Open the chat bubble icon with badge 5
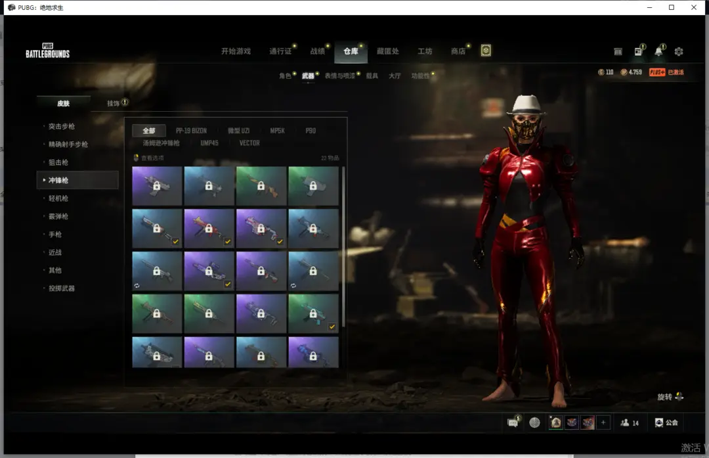This screenshot has width=709, height=458. 513,423
